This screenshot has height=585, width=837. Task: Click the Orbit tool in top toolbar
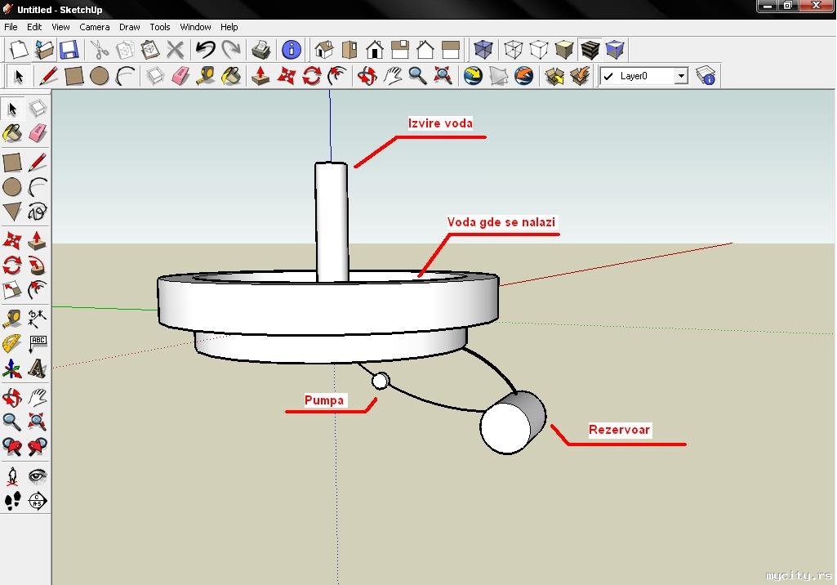(367, 76)
